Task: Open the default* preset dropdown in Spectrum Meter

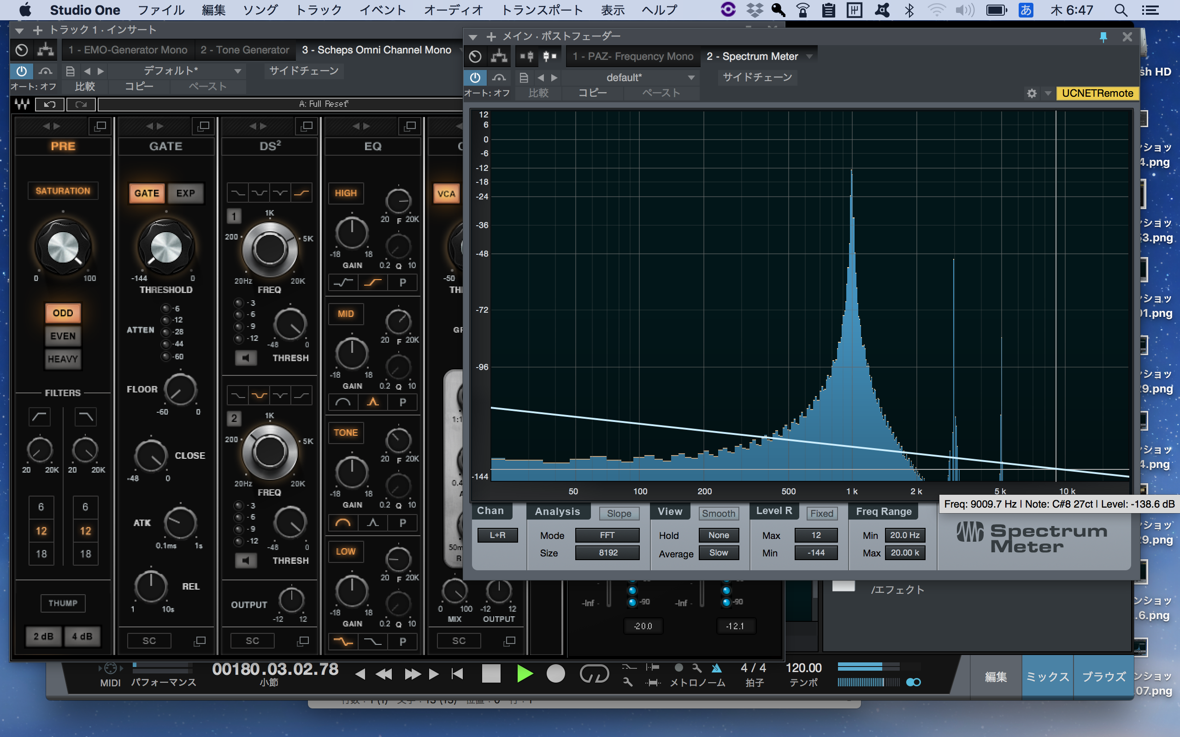Action: [631, 77]
